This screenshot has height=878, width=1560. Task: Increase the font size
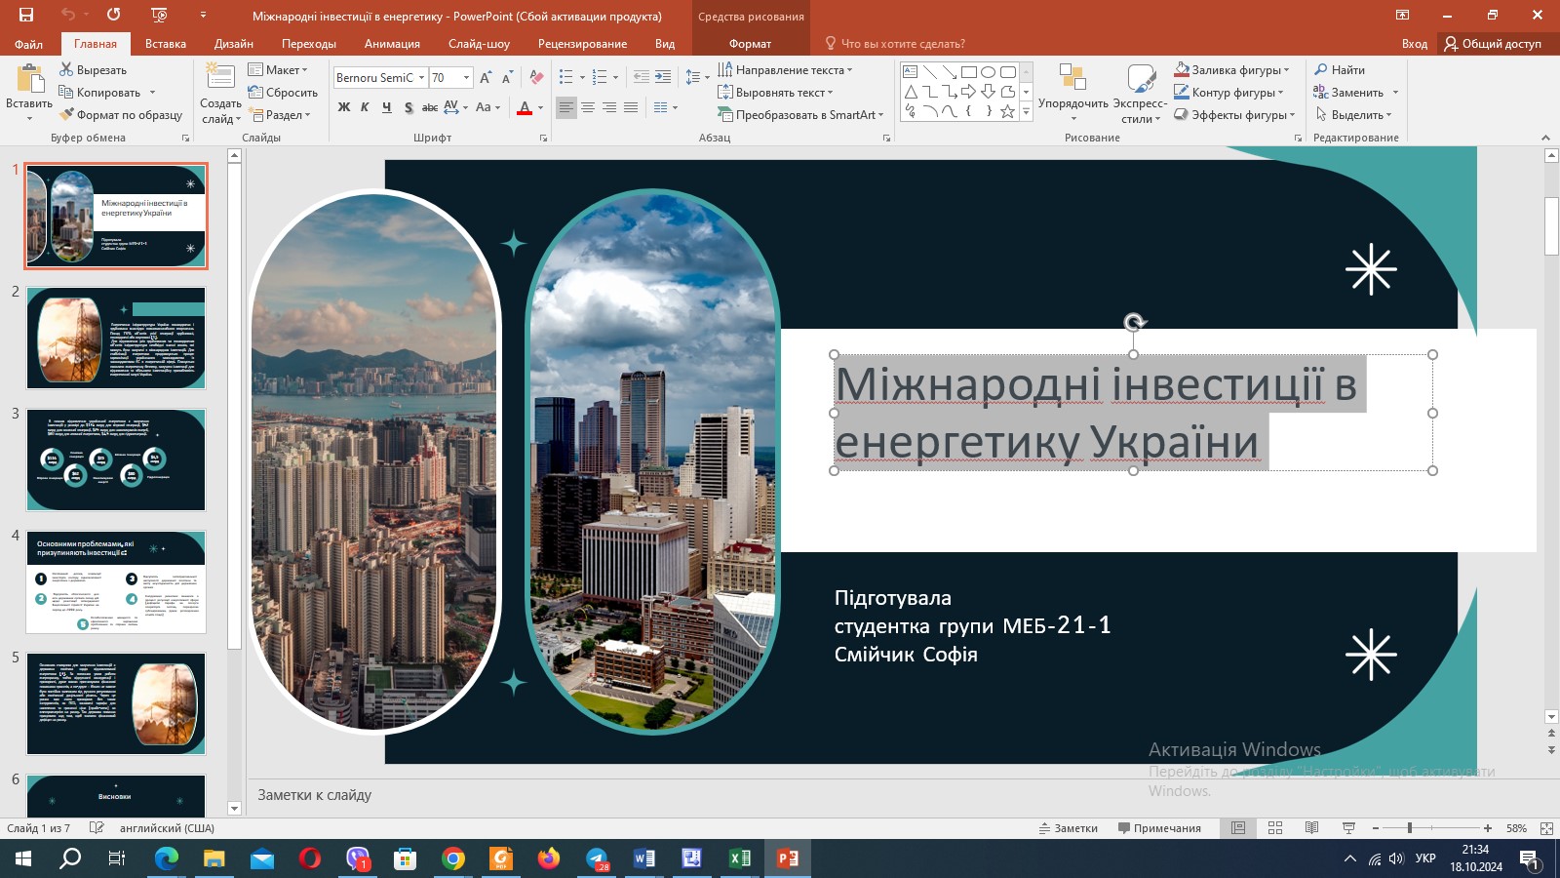click(x=486, y=78)
